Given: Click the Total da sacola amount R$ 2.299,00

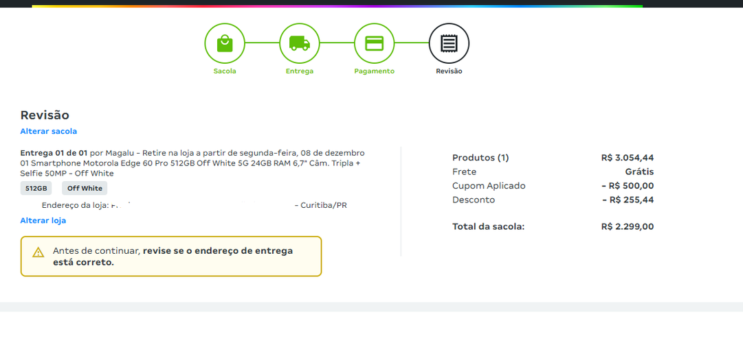Looking at the screenshot, I should pyautogui.click(x=627, y=226).
